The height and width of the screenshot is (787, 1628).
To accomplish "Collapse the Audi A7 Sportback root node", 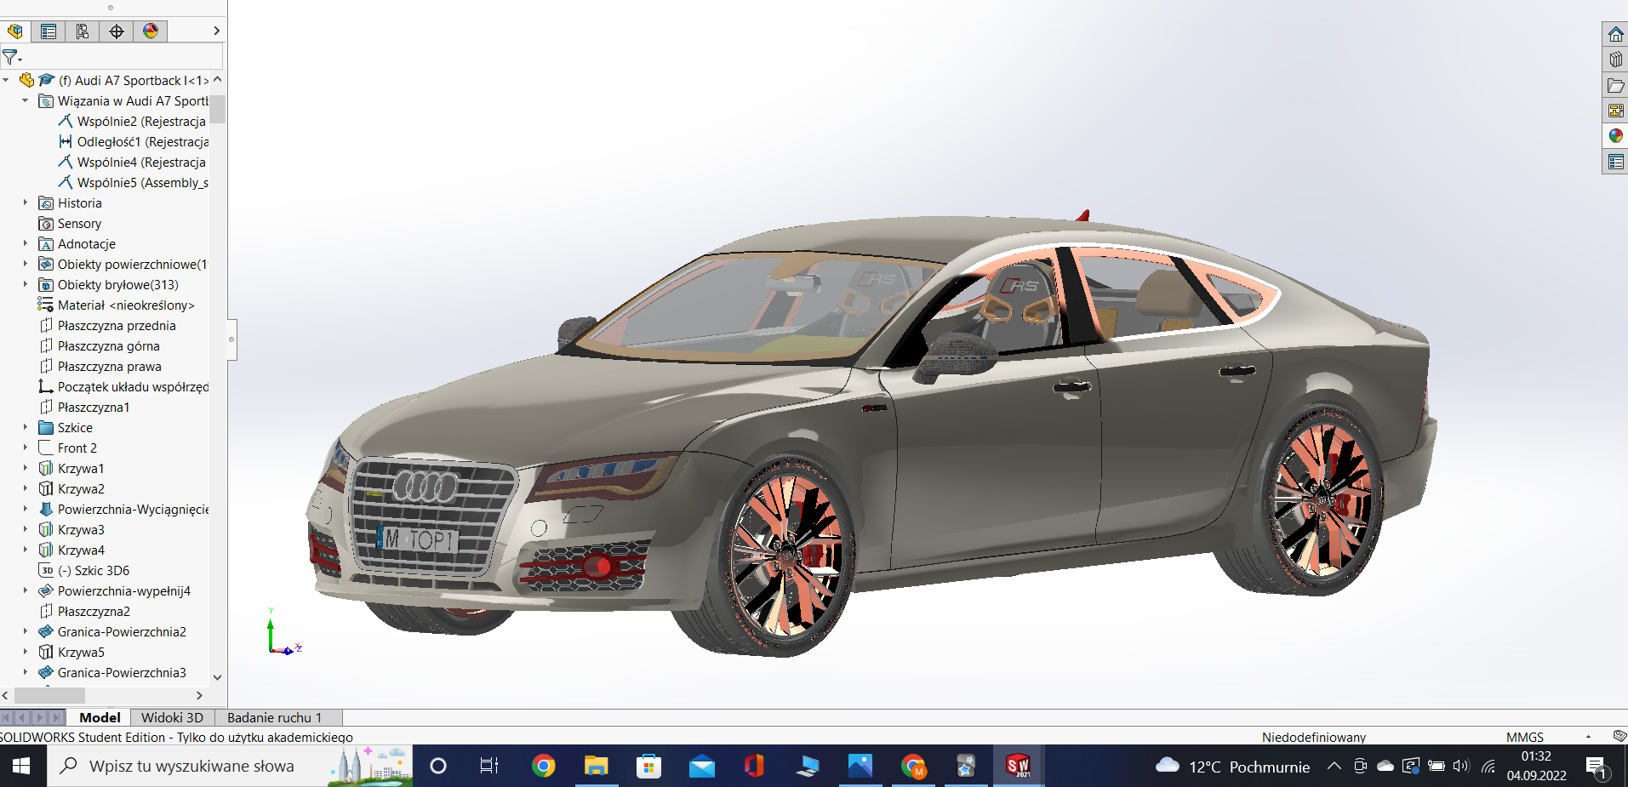I will click(x=6, y=80).
